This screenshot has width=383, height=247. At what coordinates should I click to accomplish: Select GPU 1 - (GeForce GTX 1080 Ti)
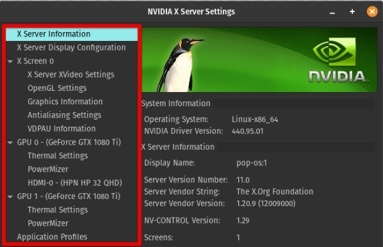tap(69, 196)
